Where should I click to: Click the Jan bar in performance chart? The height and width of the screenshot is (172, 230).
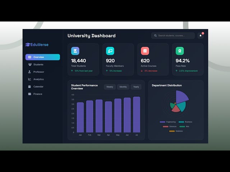80,117
